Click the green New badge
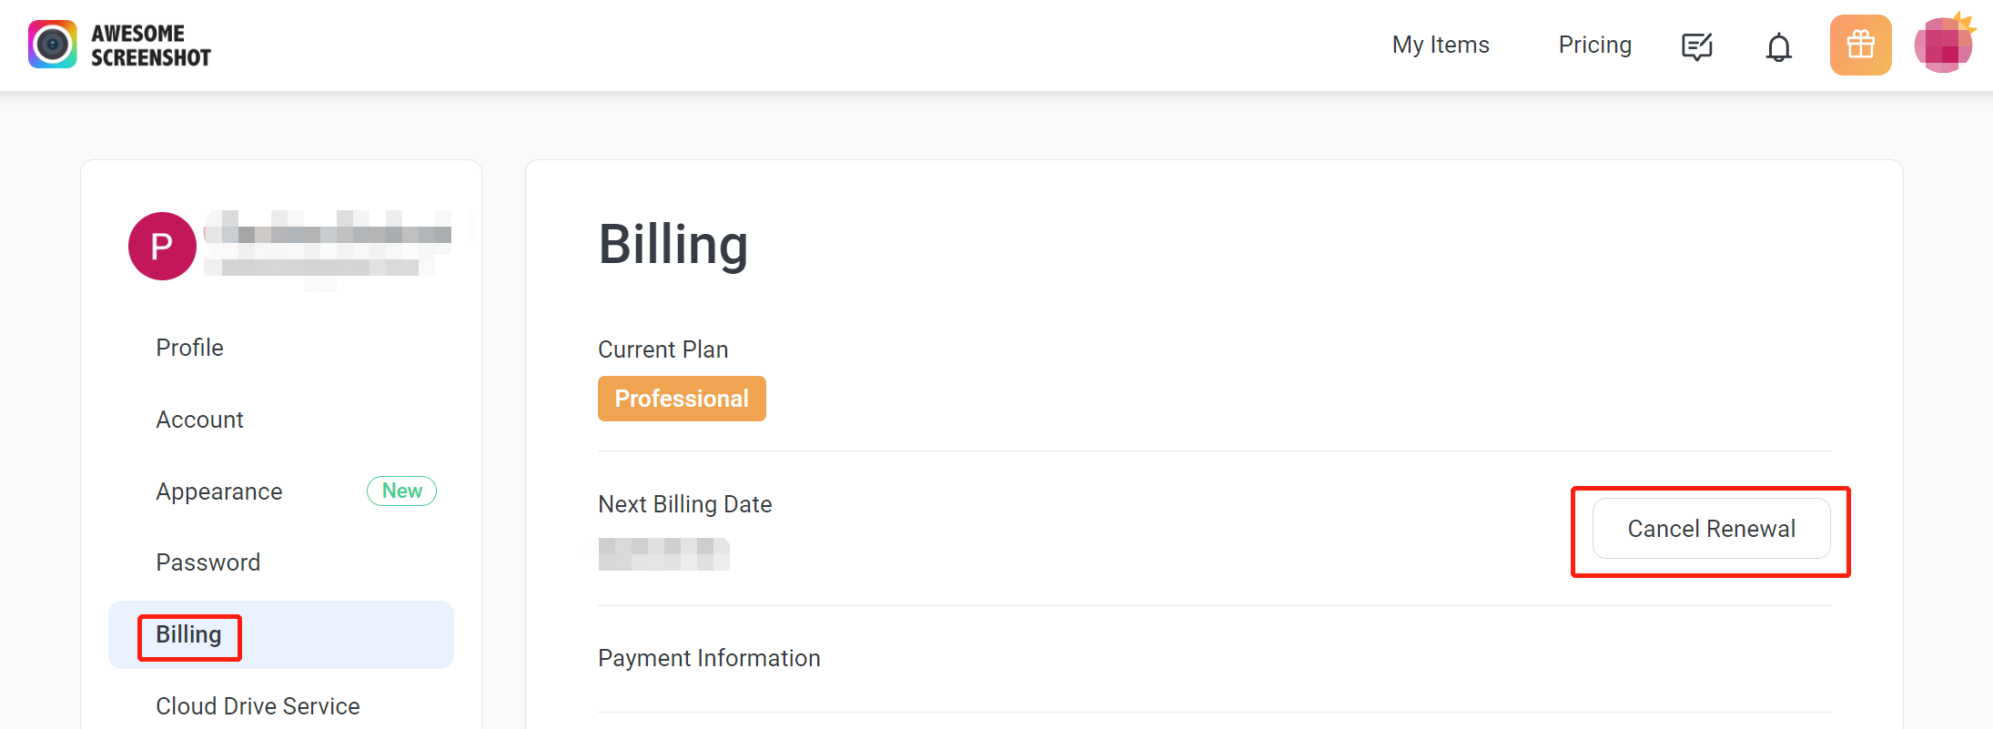This screenshot has height=729, width=1993. (x=401, y=491)
